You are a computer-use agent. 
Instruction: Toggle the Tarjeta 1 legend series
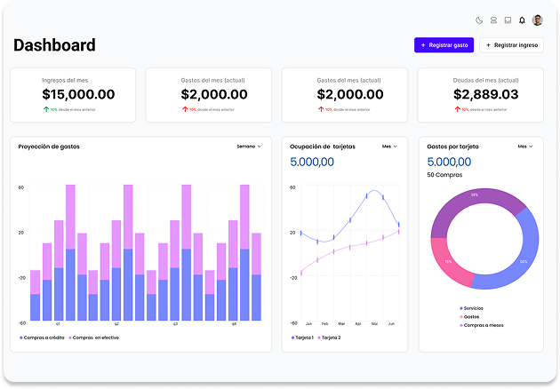pos(302,337)
